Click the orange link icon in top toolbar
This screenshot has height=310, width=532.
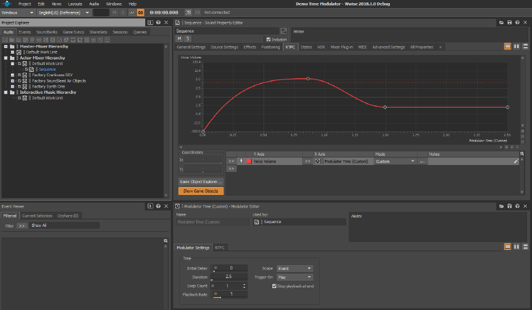140,12
